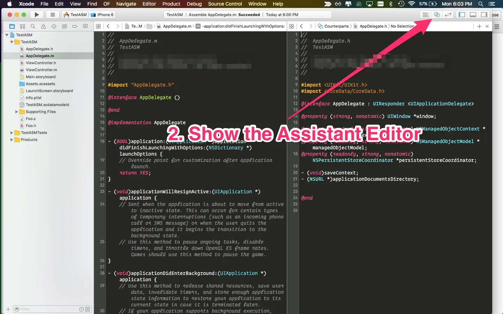This screenshot has width=503, height=314.
Task: Open the Test navigator diamond icon
Action: pyautogui.click(x=54, y=26)
